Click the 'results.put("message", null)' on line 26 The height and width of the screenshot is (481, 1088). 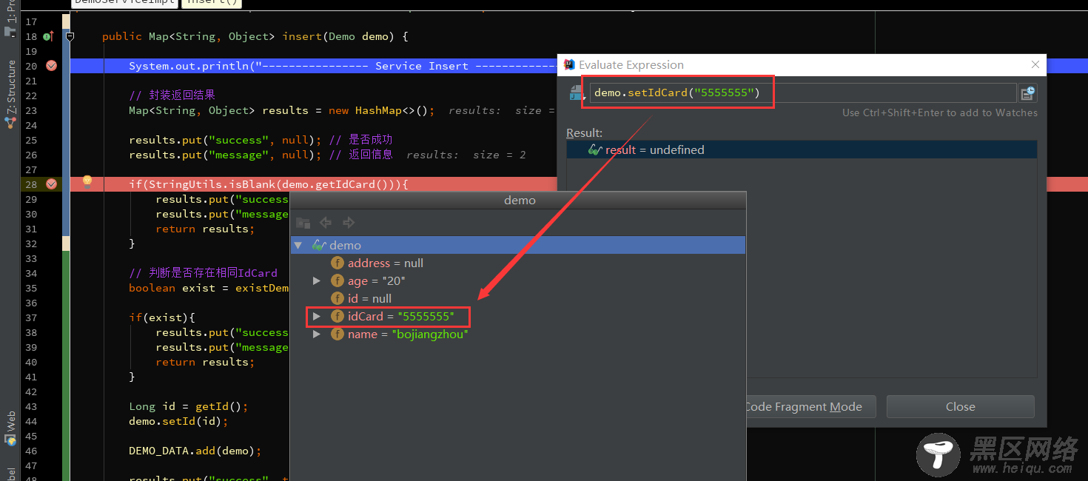[x=225, y=155]
